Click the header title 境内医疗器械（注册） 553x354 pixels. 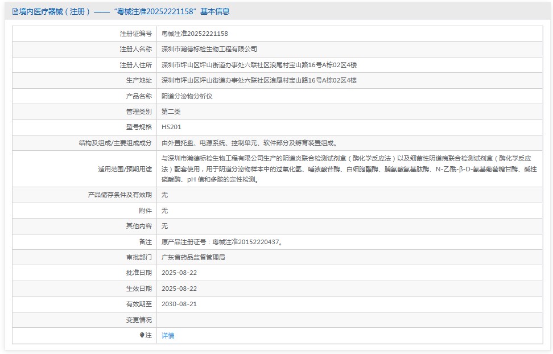pos(55,11)
